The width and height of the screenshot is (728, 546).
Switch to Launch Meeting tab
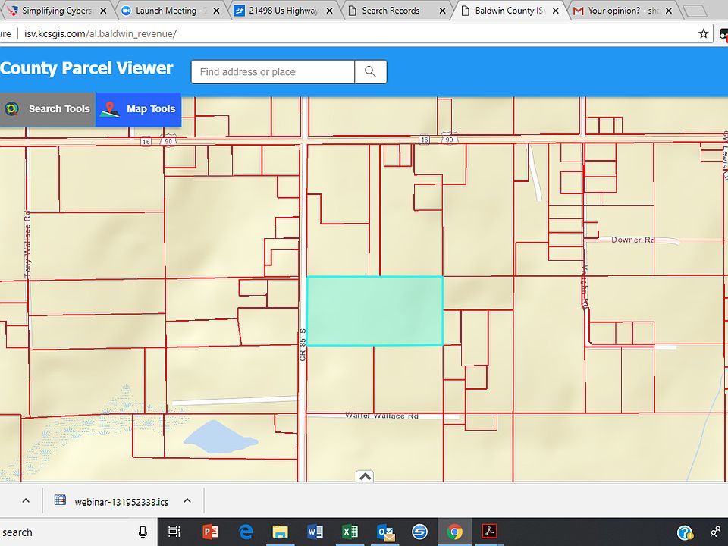pyautogui.click(x=170, y=10)
